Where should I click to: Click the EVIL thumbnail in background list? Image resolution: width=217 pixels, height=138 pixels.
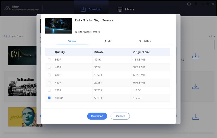pos(22,56)
